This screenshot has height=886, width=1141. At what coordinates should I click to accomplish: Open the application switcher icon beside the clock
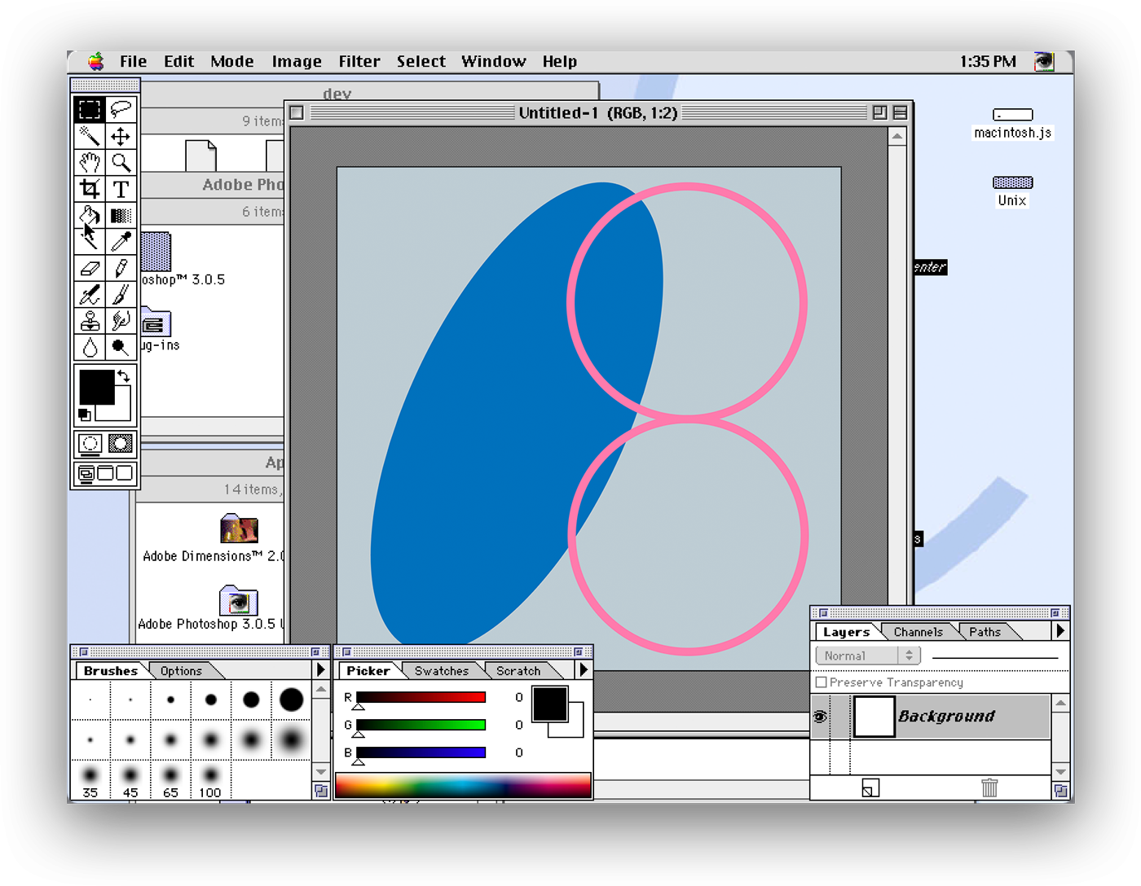tap(1044, 61)
